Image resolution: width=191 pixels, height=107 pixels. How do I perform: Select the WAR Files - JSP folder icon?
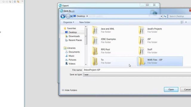tap(141, 61)
